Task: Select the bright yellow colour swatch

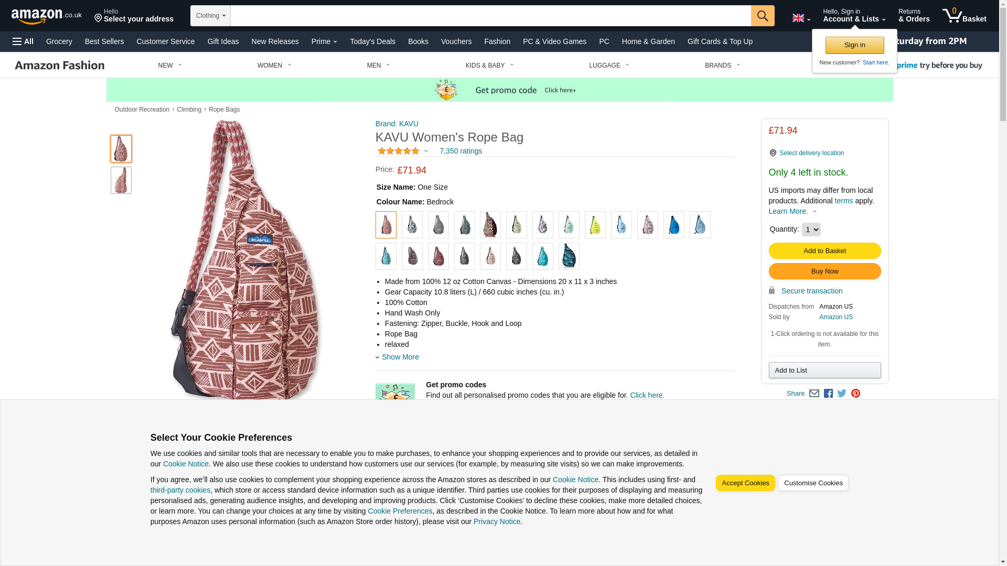Action: point(595,225)
